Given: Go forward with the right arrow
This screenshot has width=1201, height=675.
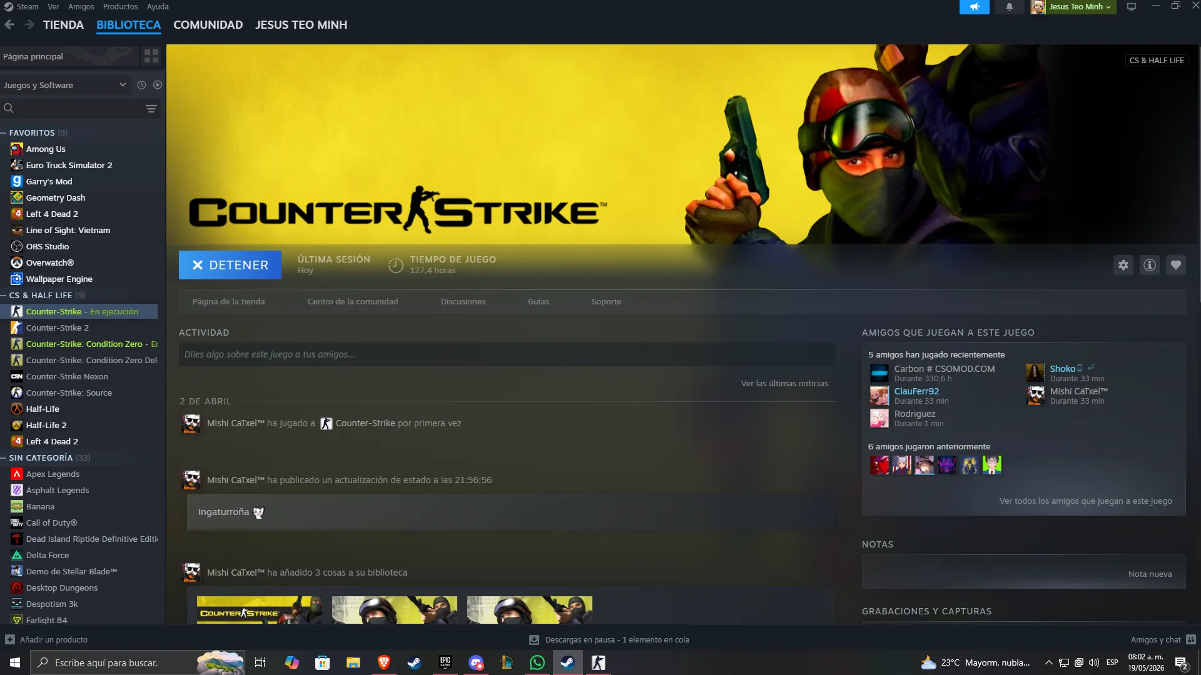Looking at the screenshot, I should click(x=29, y=25).
